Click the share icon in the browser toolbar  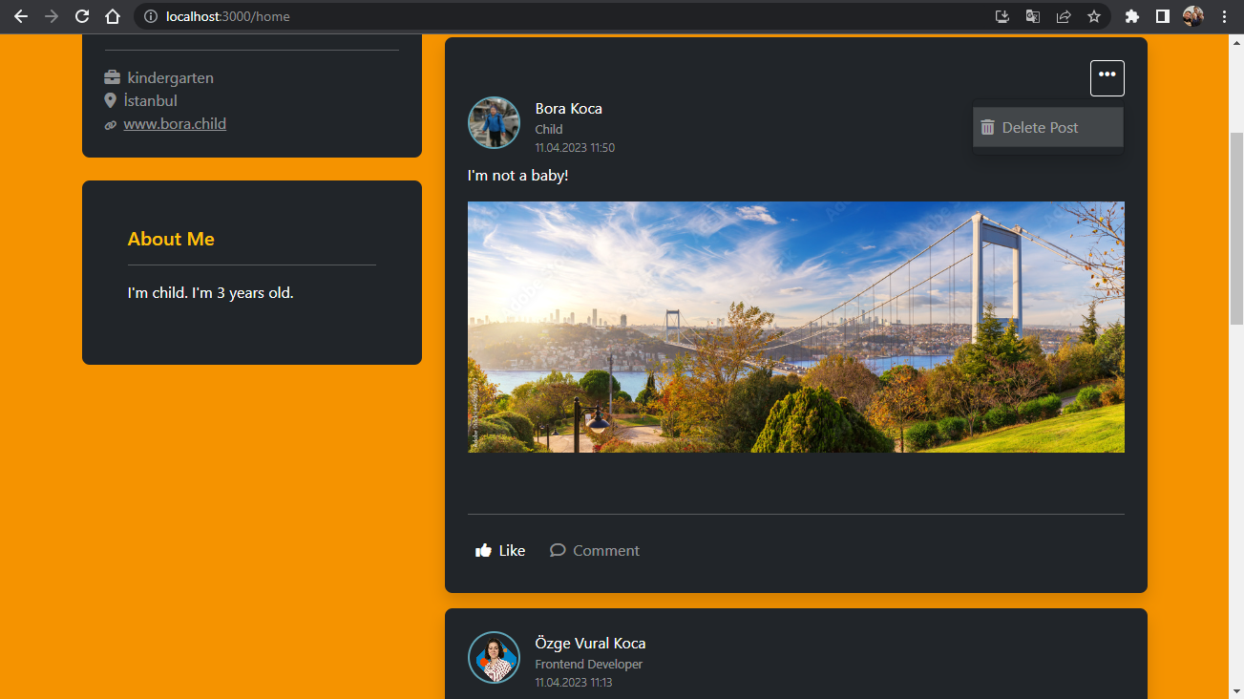pyautogui.click(x=1063, y=16)
